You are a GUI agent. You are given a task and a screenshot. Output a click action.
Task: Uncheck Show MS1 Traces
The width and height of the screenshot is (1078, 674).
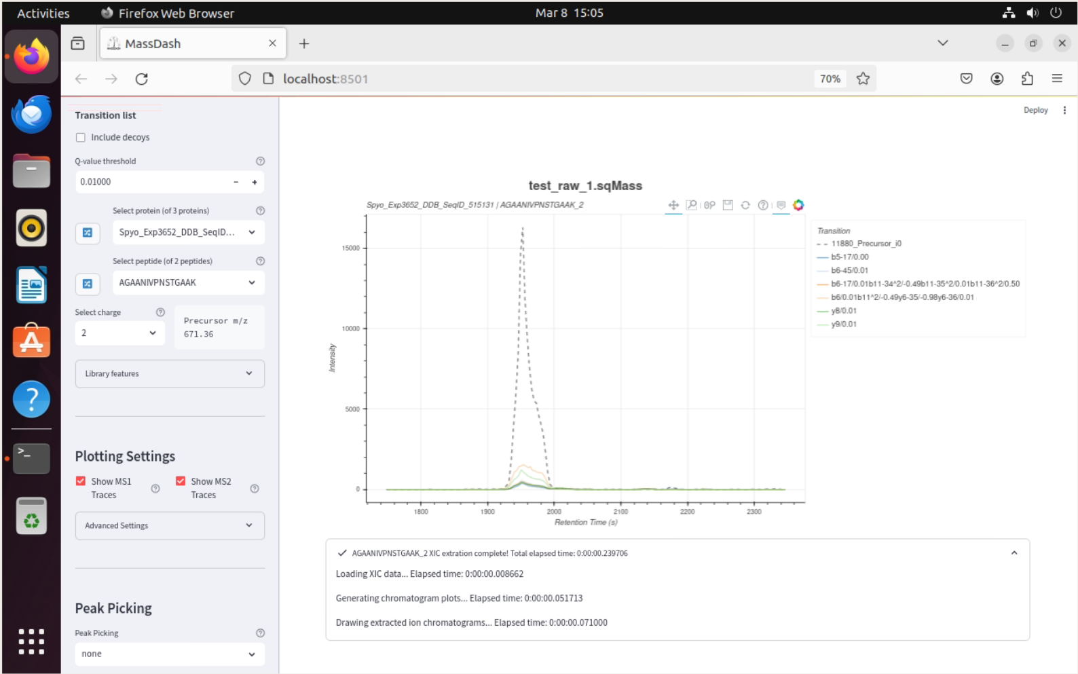point(81,481)
